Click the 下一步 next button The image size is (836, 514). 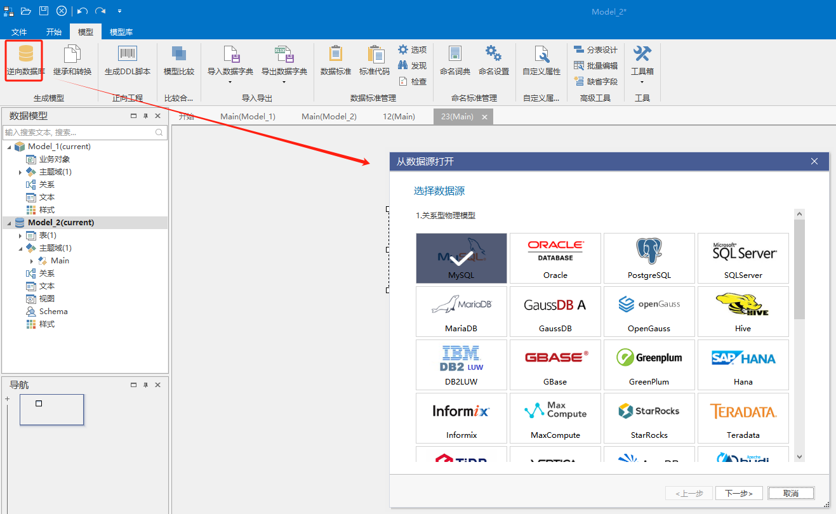(x=739, y=493)
